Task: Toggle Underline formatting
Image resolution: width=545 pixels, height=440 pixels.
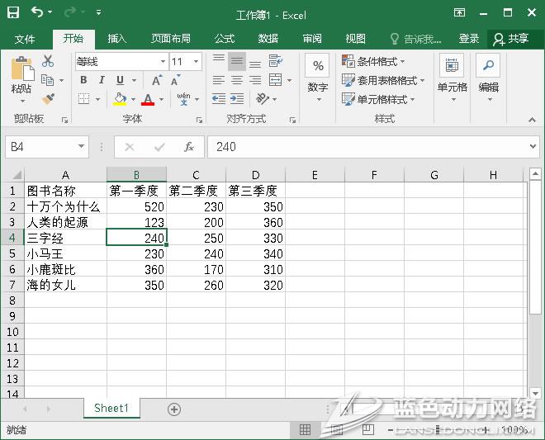Action: click(x=120, y=80)
